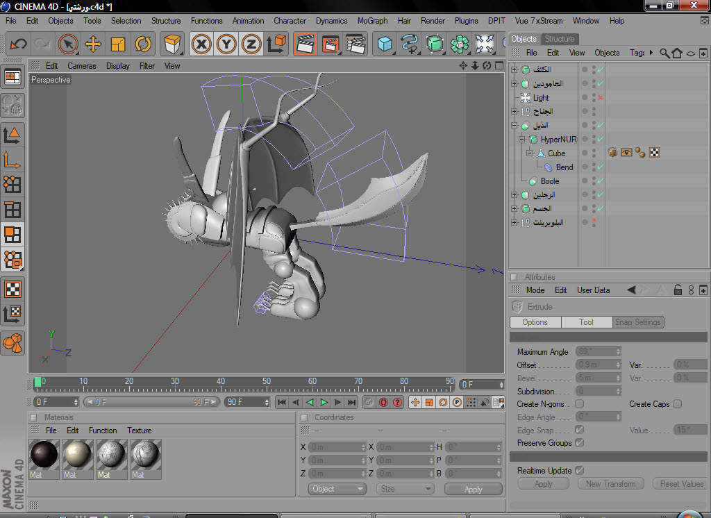The width and height of the screenshot is (711, 518).
Task: Toggle the Realtime Update checkbox
Action: point(579,471)
